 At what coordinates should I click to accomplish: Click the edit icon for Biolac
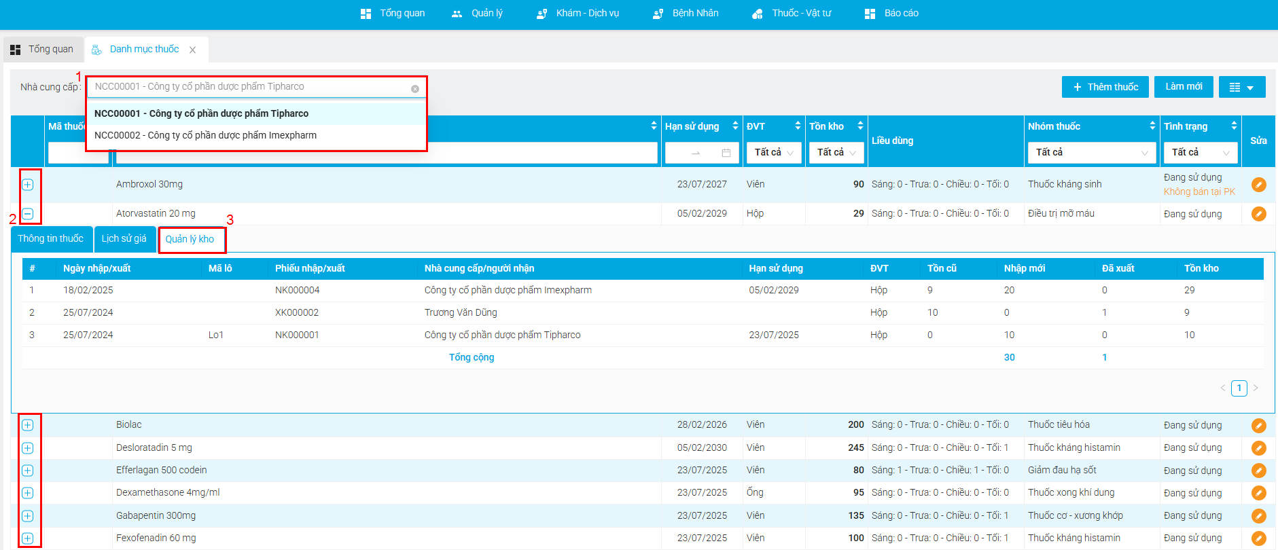click(x=1258, y=426)
